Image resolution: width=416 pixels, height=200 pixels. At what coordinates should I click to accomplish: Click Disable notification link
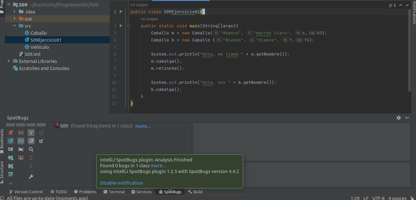(x=122, y=183)
